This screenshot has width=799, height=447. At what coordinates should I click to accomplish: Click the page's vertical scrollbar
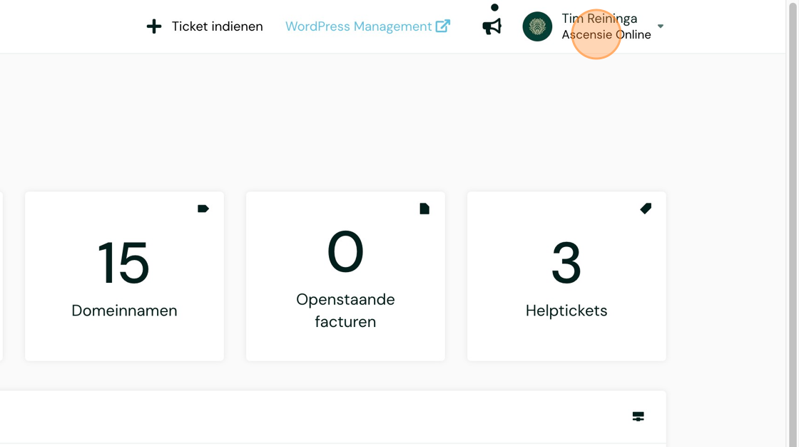pyautogui.click(x=793, y=223)
